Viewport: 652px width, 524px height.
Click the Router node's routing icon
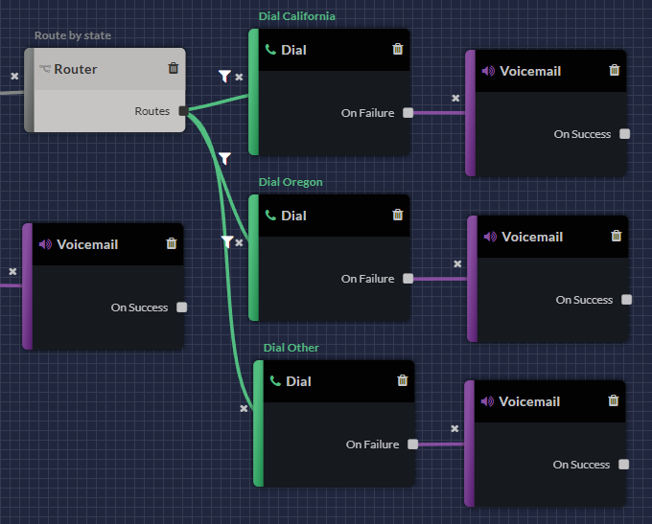pos(45,69)
